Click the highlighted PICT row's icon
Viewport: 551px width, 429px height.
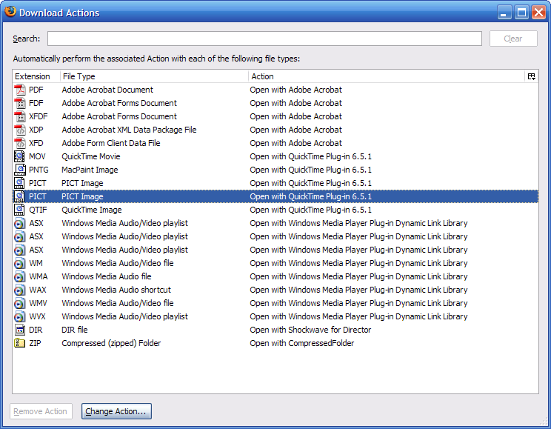point(20,196)
